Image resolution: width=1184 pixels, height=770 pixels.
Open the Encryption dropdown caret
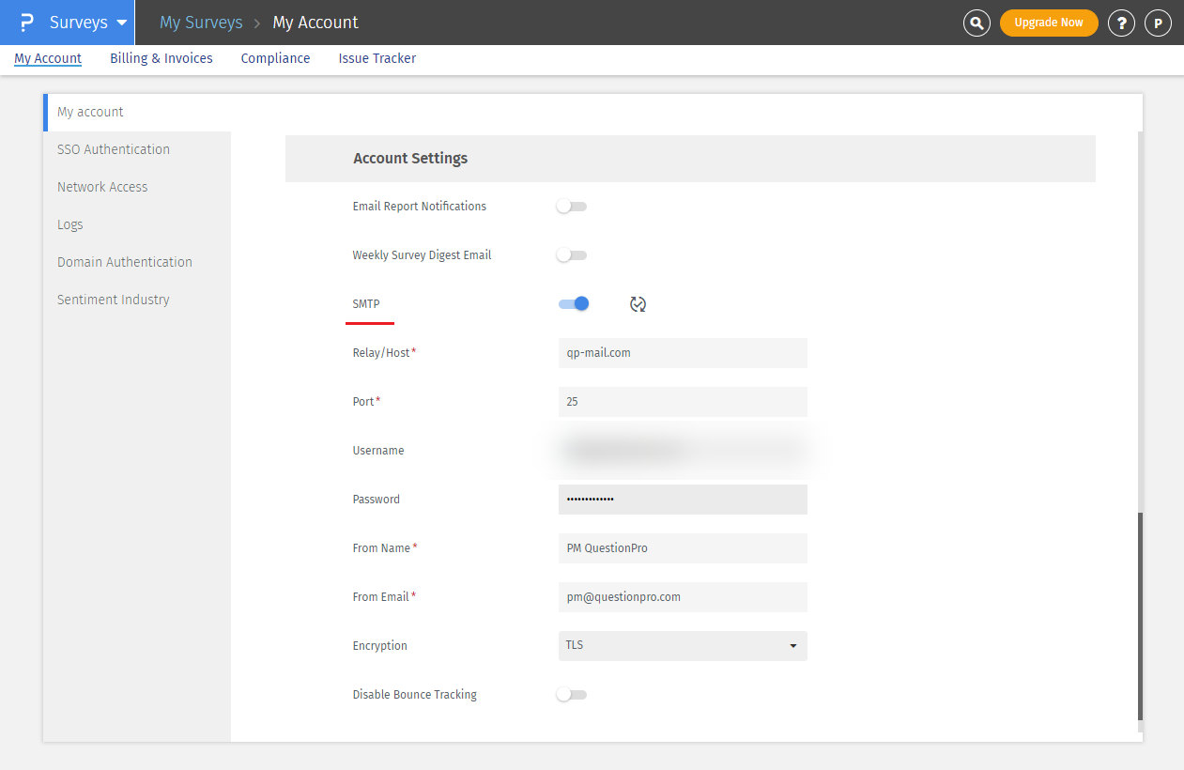(x=793, y=646)
